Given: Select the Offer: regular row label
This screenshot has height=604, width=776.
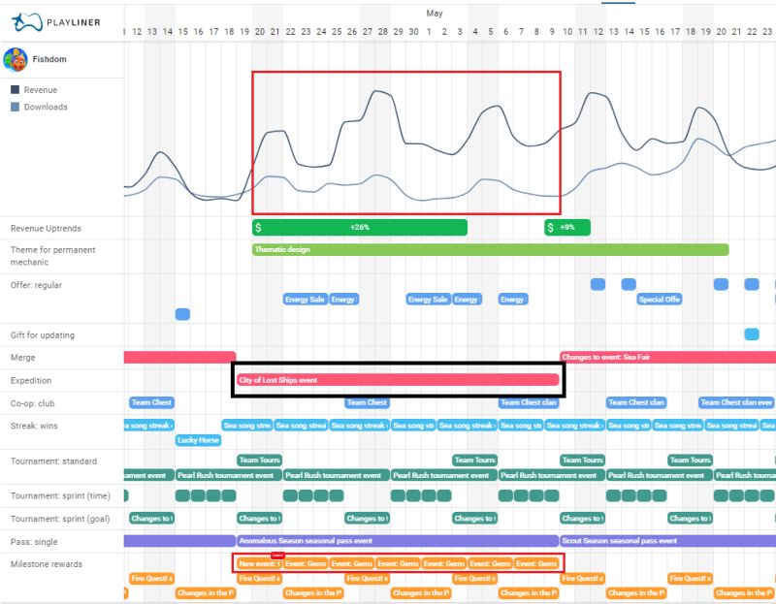Looking at the screenshot, I should tap(36, 285).
